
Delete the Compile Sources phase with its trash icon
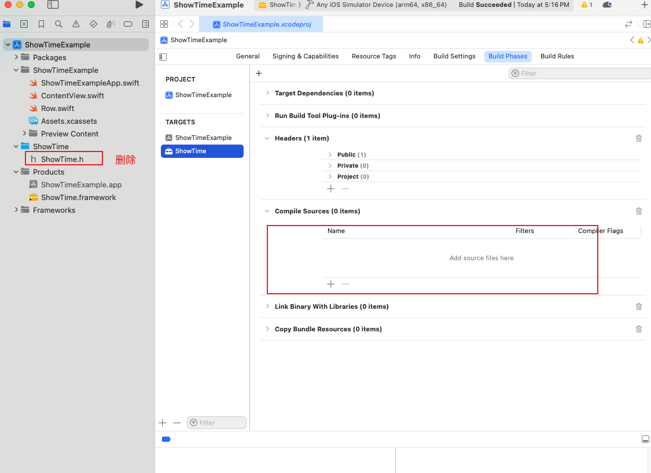point(639,211)
